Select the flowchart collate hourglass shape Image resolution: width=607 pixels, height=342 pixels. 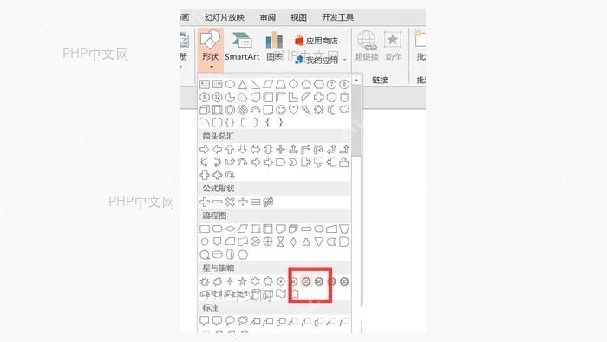281,242
